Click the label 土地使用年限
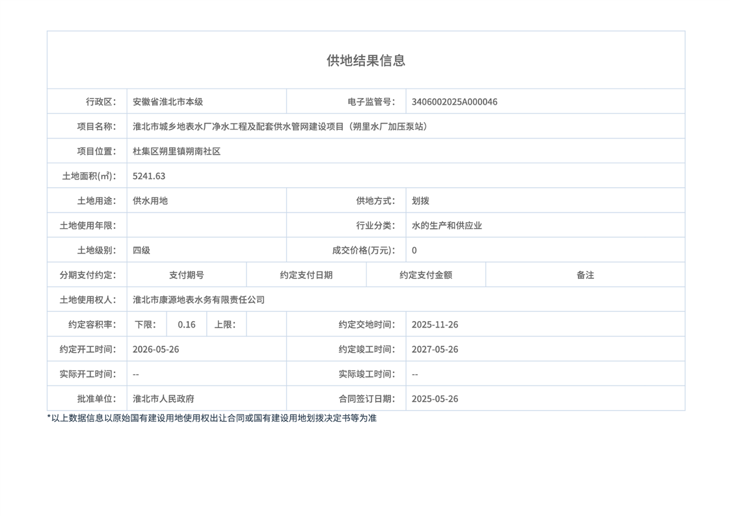 coord(88,226)
